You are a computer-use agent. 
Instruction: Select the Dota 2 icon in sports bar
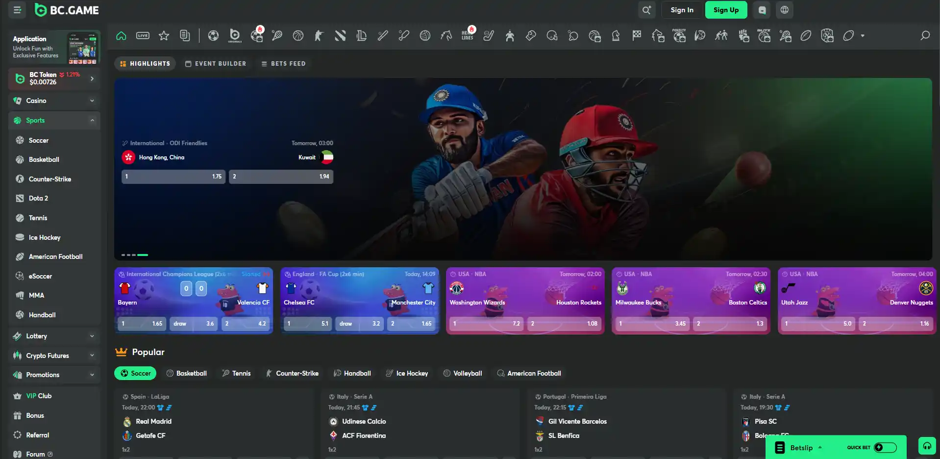pos(340,36)
